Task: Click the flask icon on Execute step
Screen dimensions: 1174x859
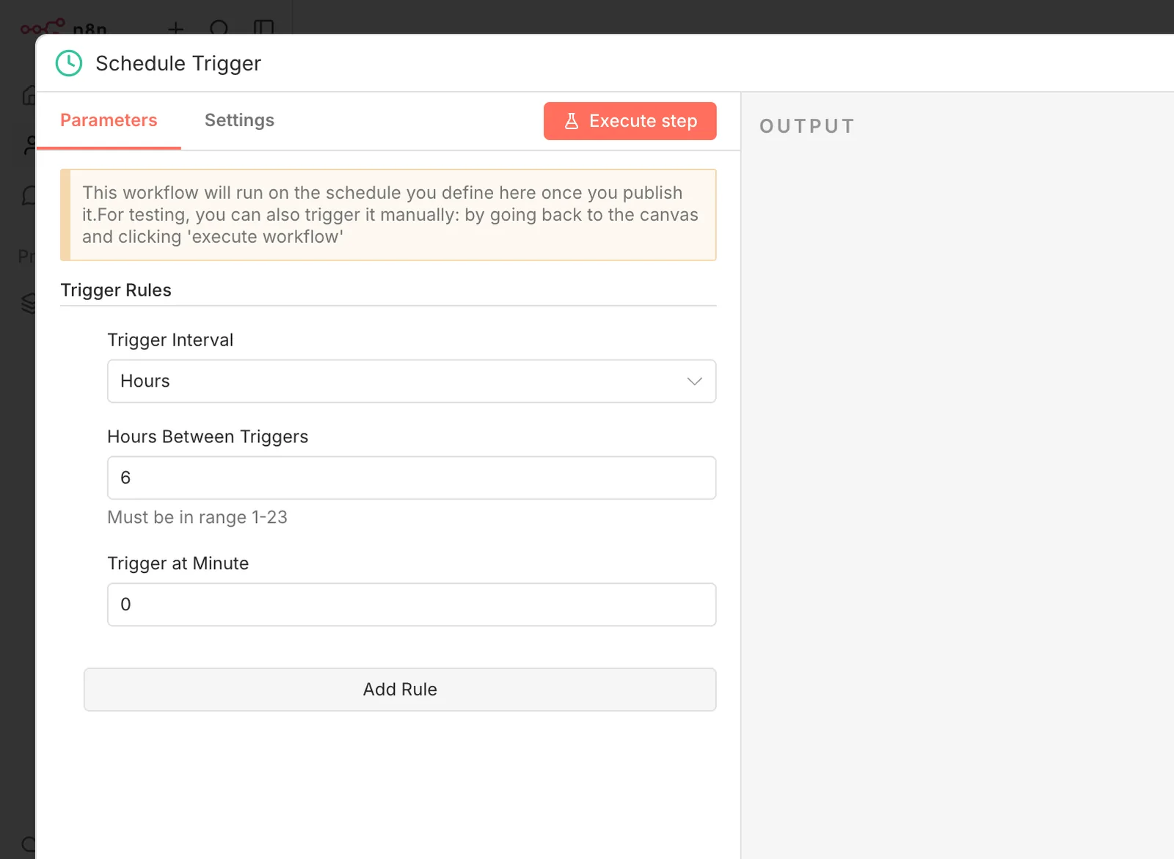Action: click(572, 121)
